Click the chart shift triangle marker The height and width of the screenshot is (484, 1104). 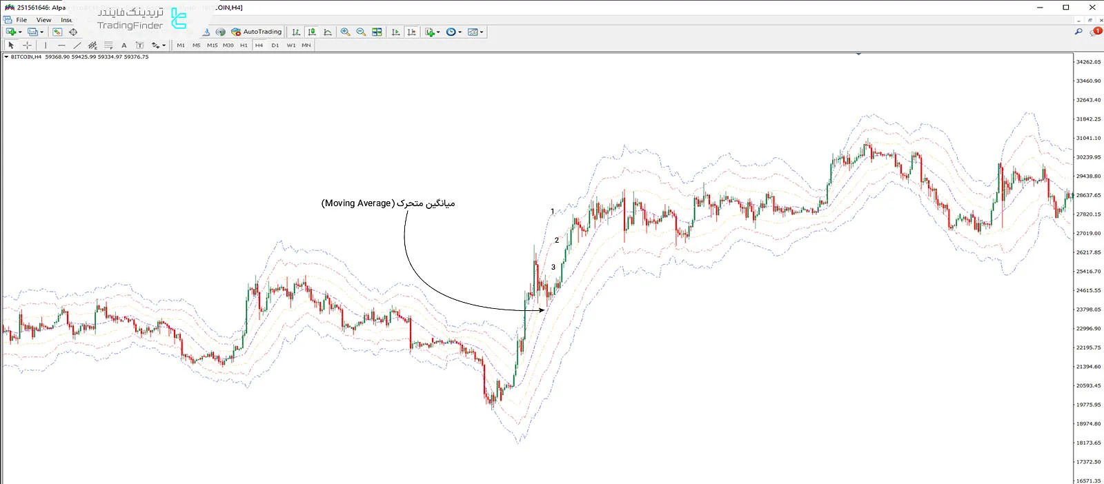coord(858,54)
